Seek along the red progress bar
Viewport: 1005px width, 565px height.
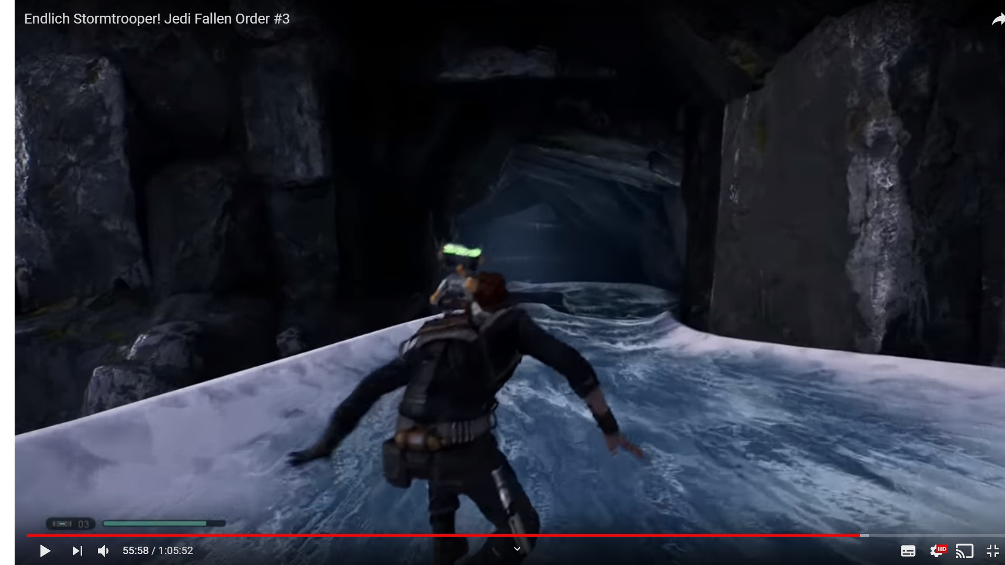click(443, 535)
